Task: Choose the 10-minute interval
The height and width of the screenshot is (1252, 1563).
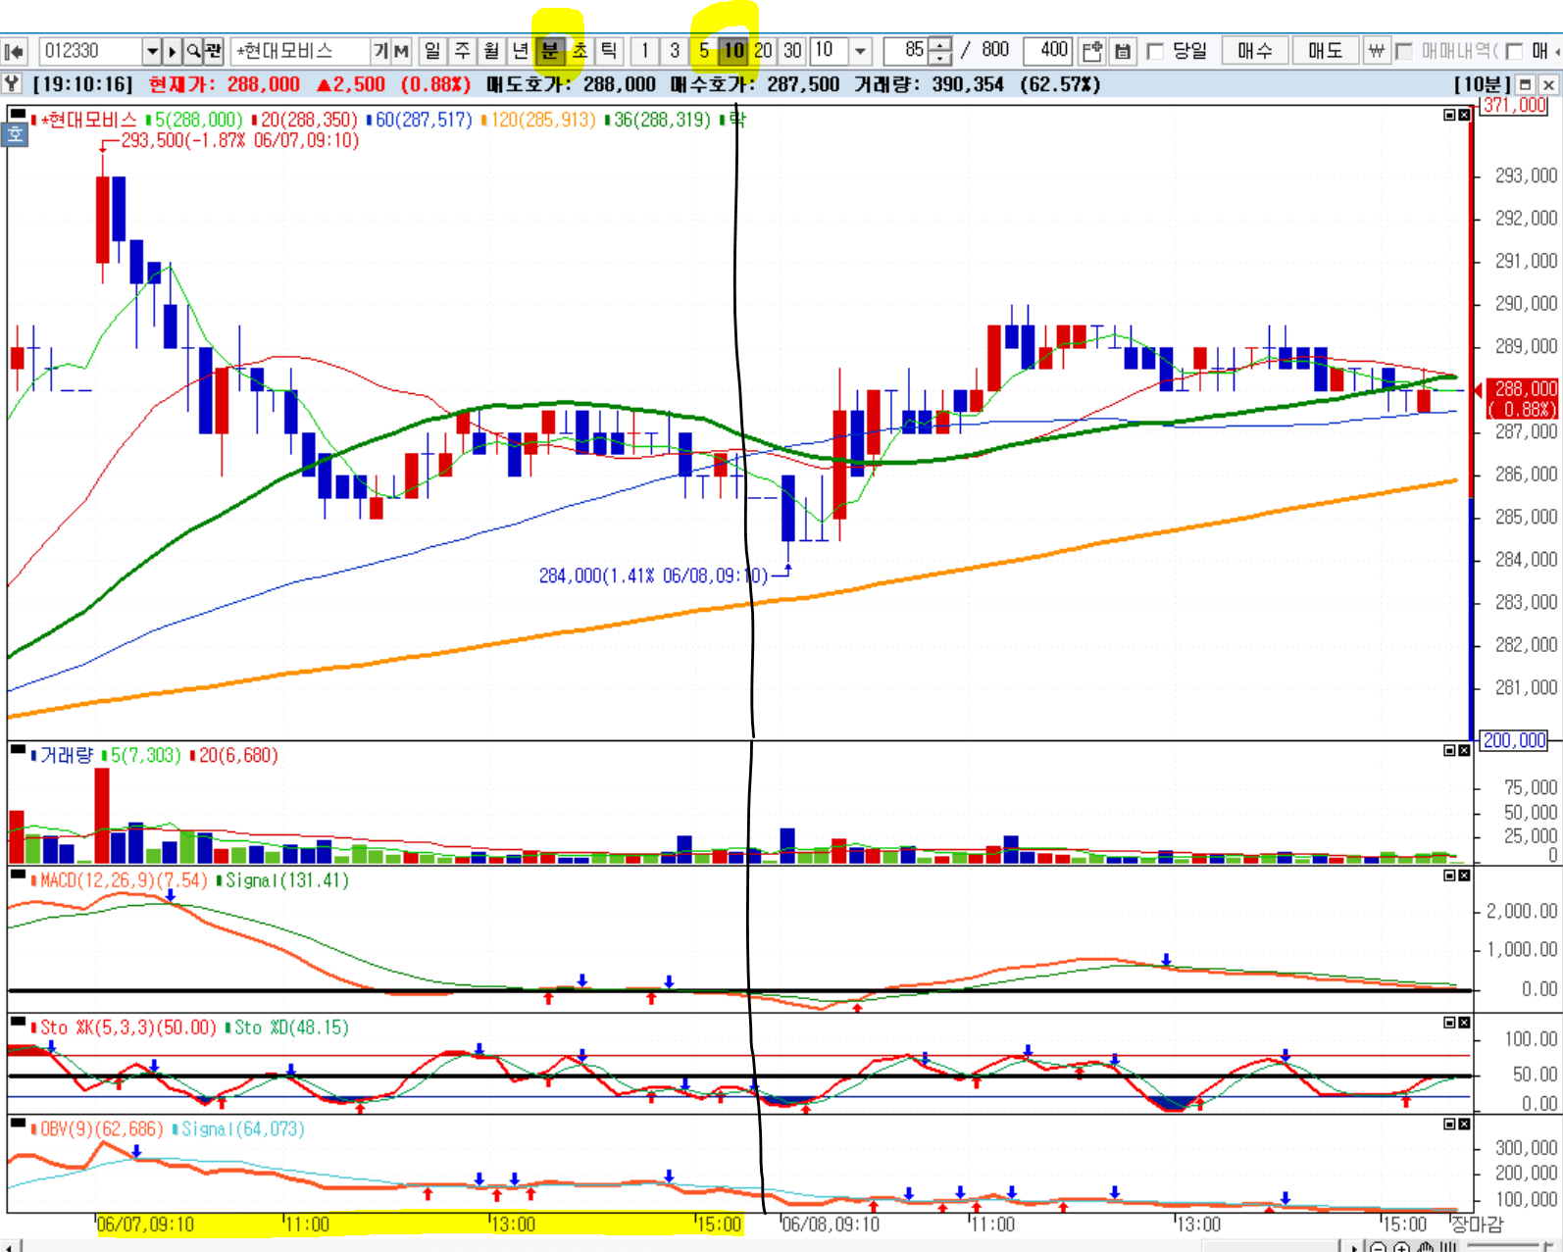Action: (x=733, y=51)
